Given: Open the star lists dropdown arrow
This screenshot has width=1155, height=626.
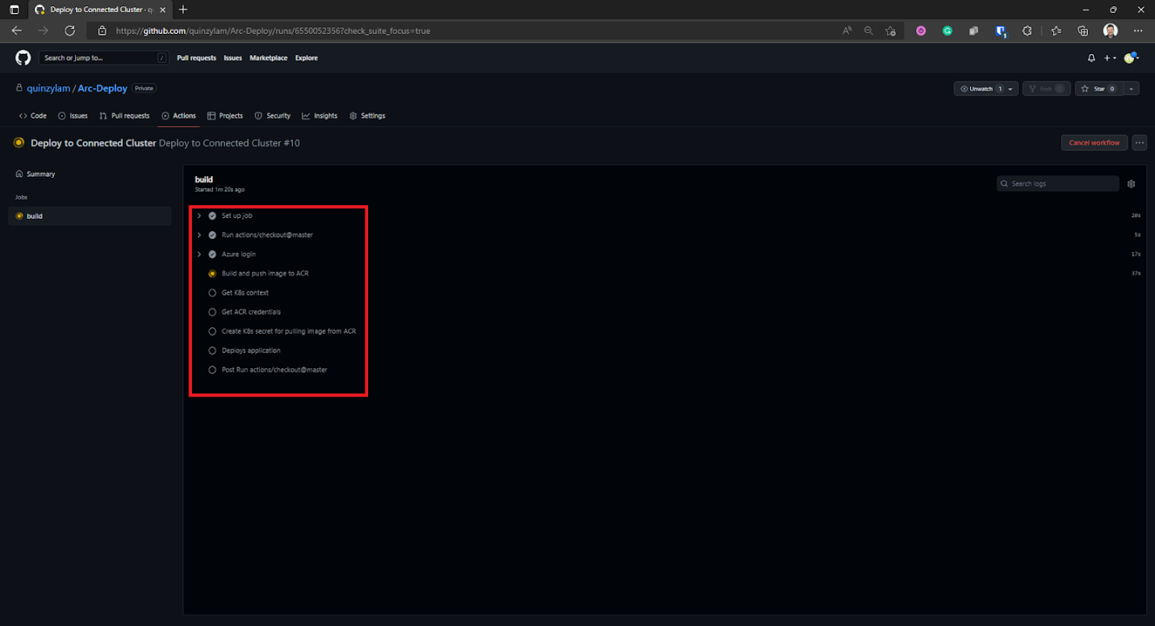Looking at the screenshot, I should tap(1132, 89).
